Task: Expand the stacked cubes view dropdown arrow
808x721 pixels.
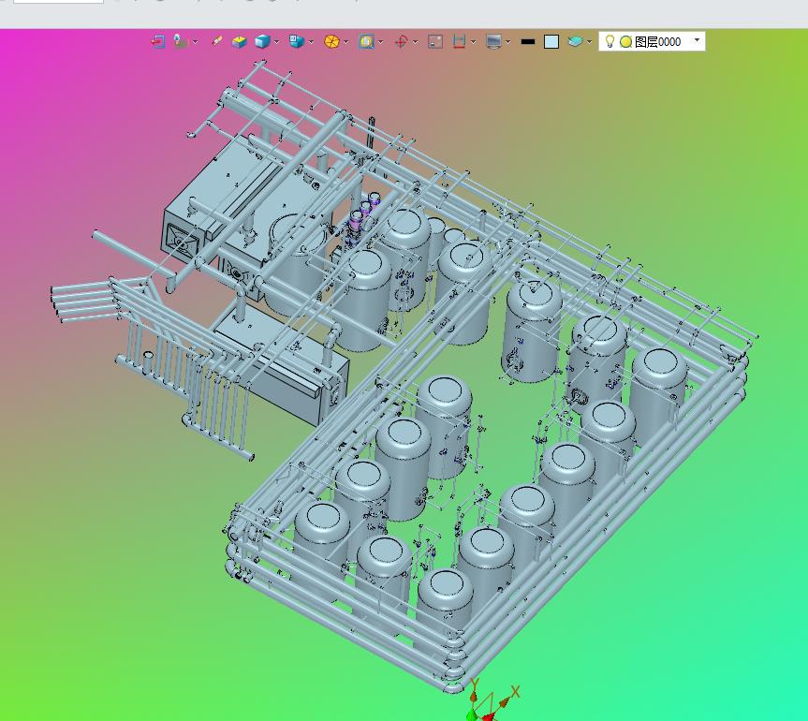Action: 311,42
